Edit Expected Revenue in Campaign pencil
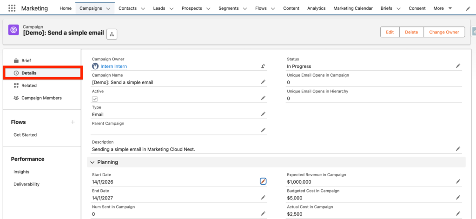Screen dimensions: 476x219 coord(458,181)
